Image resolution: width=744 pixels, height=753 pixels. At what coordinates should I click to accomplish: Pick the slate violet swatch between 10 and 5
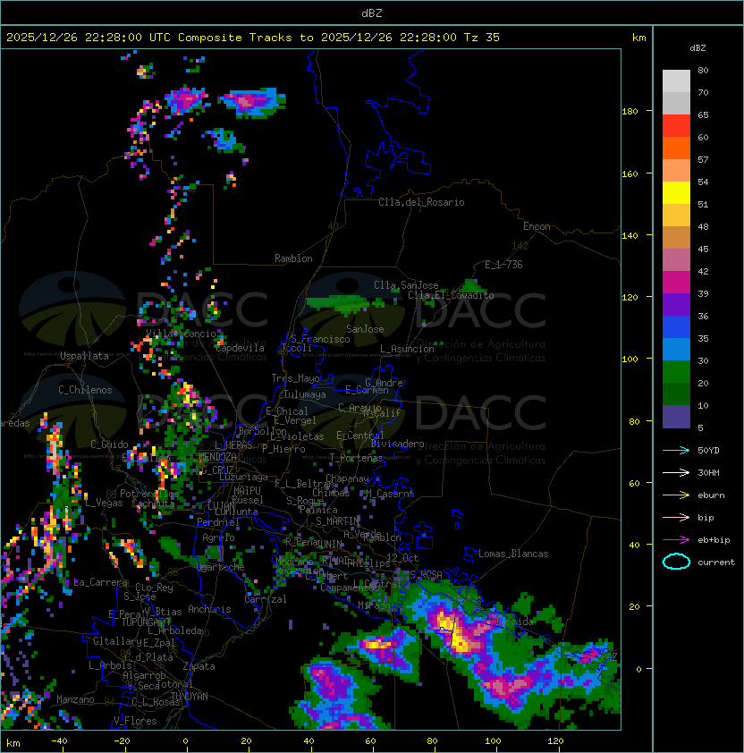click(x=676, y=417)
